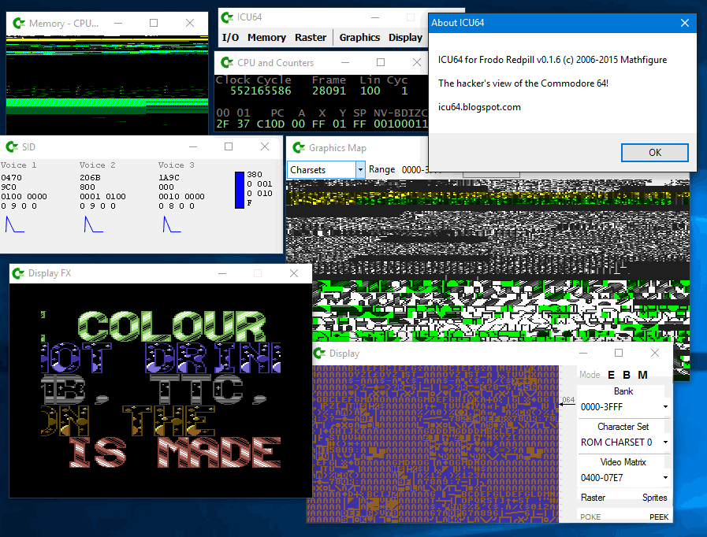This screenshot has width=707, height=537.
Task: Minimize the CPU and Counters window
Action: [x=345, y=63]
